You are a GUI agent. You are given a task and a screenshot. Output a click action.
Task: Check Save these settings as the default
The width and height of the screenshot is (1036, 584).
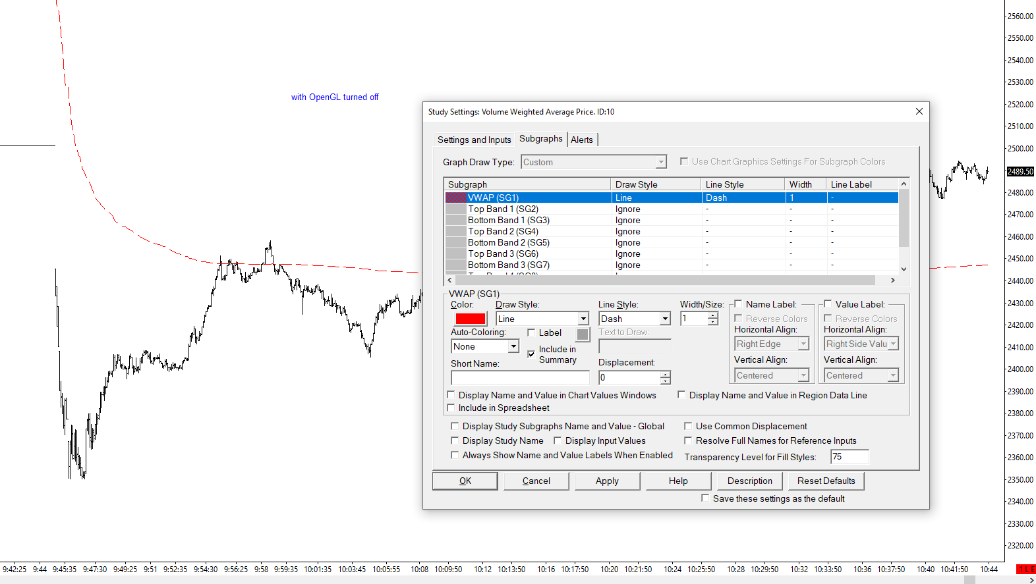click(x=705, y=498)
